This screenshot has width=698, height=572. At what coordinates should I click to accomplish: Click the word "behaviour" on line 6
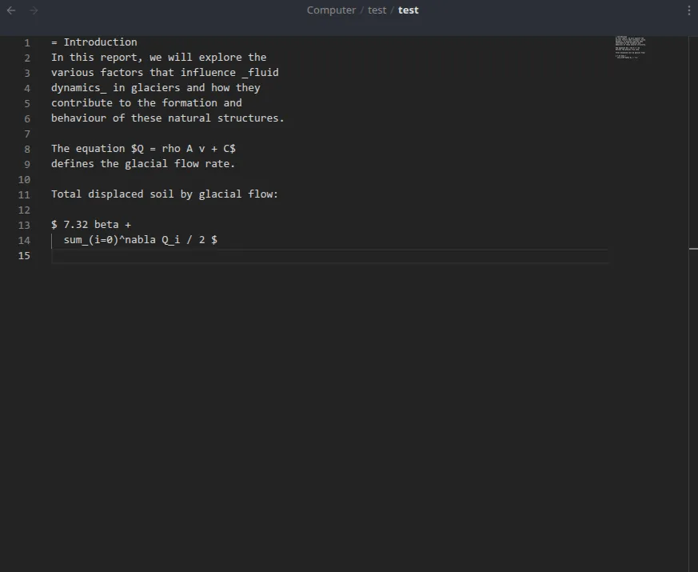point(79,118)
